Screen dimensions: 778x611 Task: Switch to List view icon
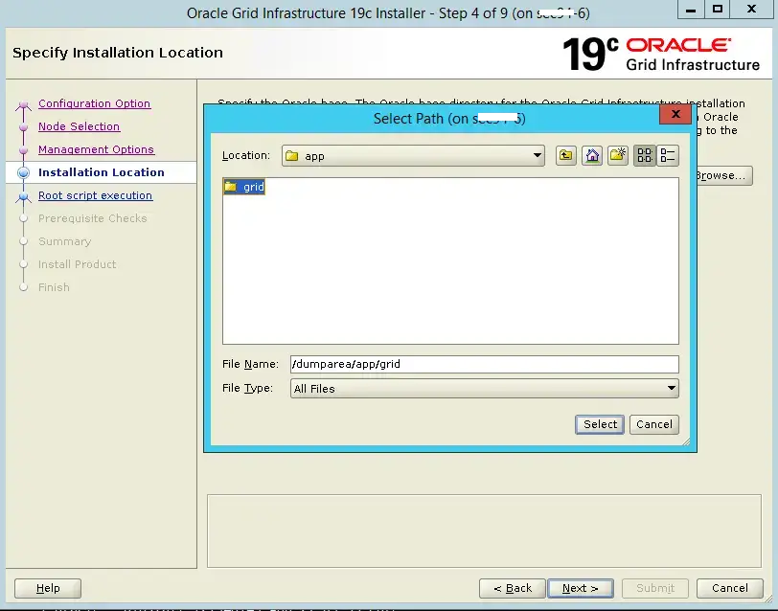pyautogui.click(x=645, y=156)
